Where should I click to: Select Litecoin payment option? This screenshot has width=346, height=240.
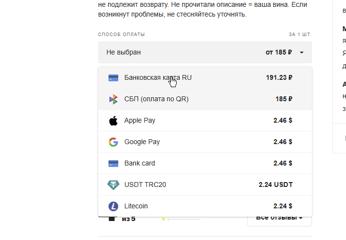(205, 206)
